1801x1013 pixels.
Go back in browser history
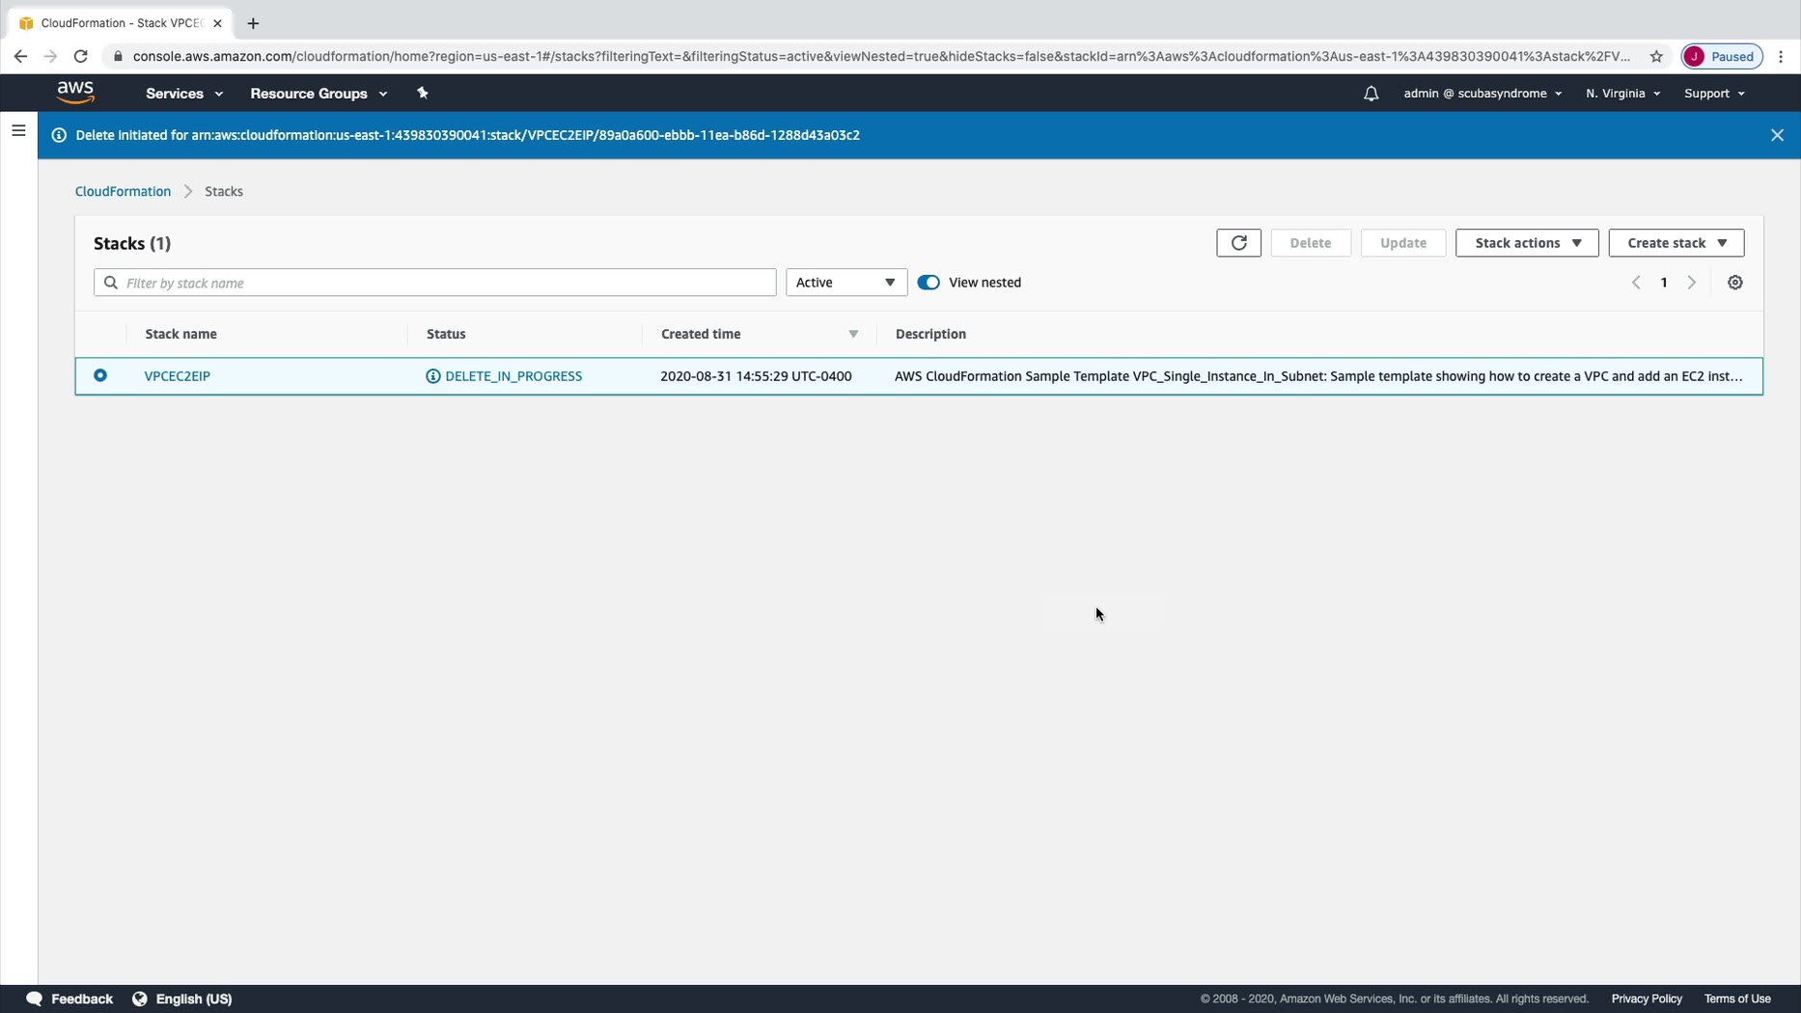[20, 56]
